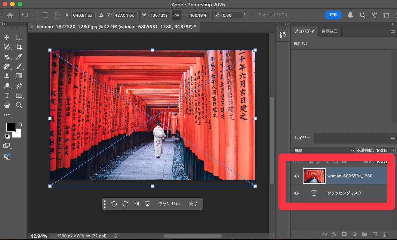The image size is (397, 240).
Task: Click 完了 to commit the transform
Action: pos(193,203)
